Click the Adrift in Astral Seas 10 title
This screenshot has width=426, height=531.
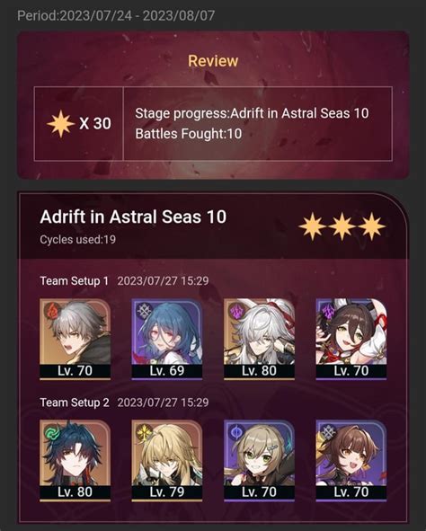pos(133,217)
